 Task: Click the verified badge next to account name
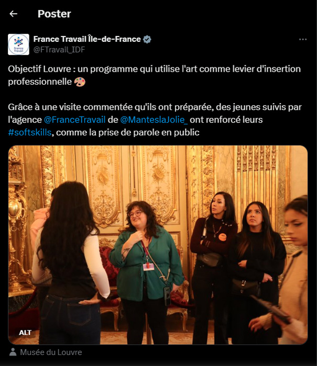tap(147, 39)
